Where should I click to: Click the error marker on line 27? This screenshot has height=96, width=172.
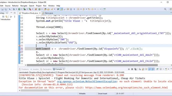19,52
